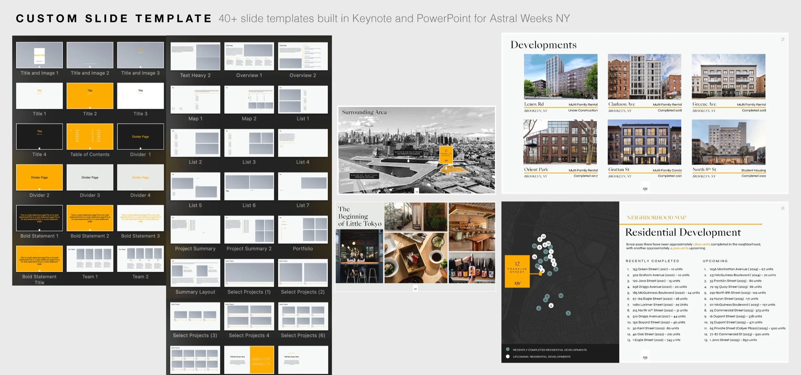Select the Title and Image 1 thumbnail
This screenshot has width=801, height=375.
coord(39,55)
